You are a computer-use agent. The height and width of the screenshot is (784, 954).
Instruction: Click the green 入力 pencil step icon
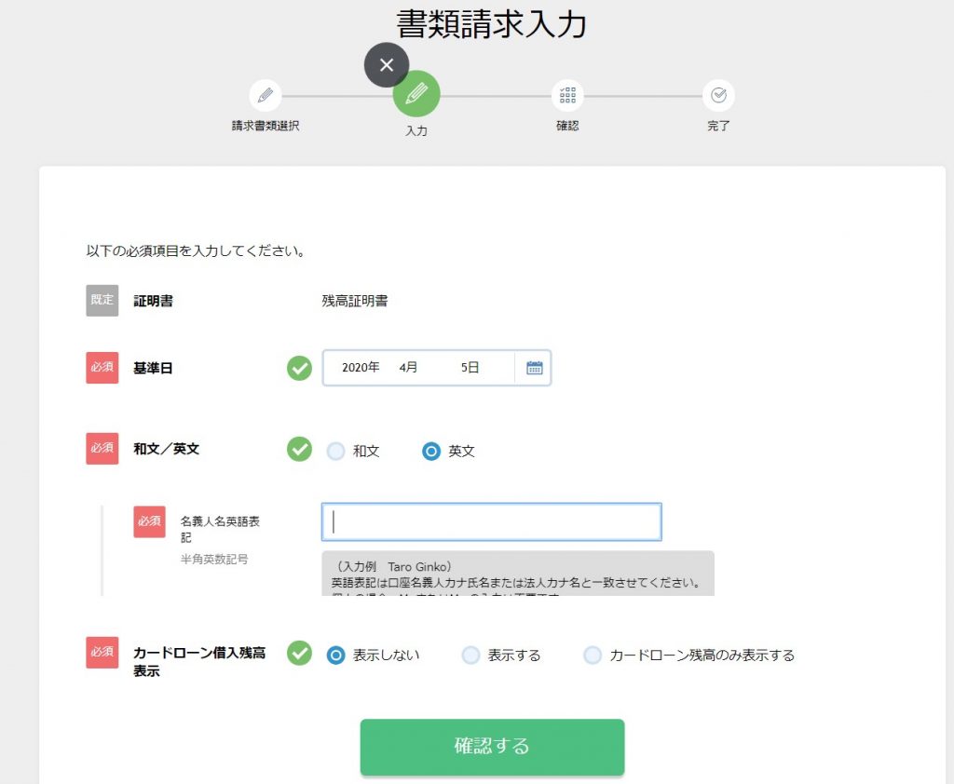coord(416,94)
